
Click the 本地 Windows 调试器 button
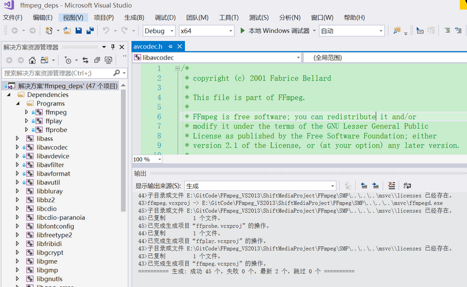coord(275,31)
